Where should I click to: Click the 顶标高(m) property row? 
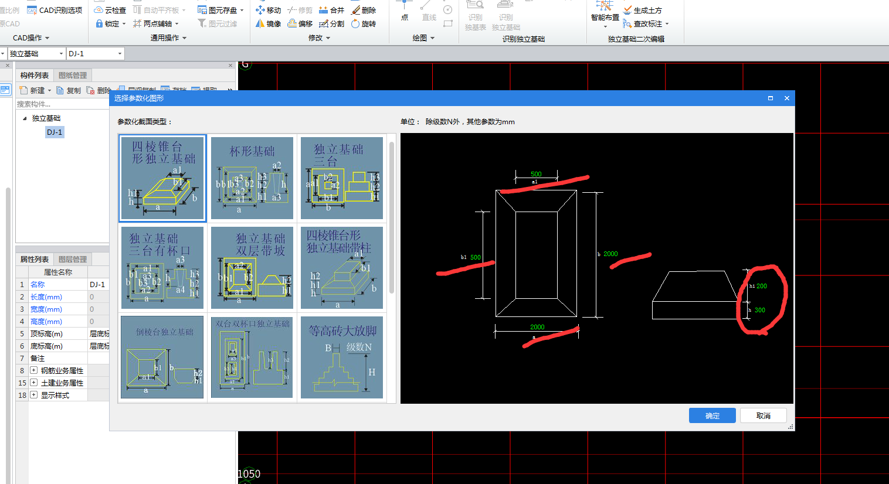pos(63,333)
